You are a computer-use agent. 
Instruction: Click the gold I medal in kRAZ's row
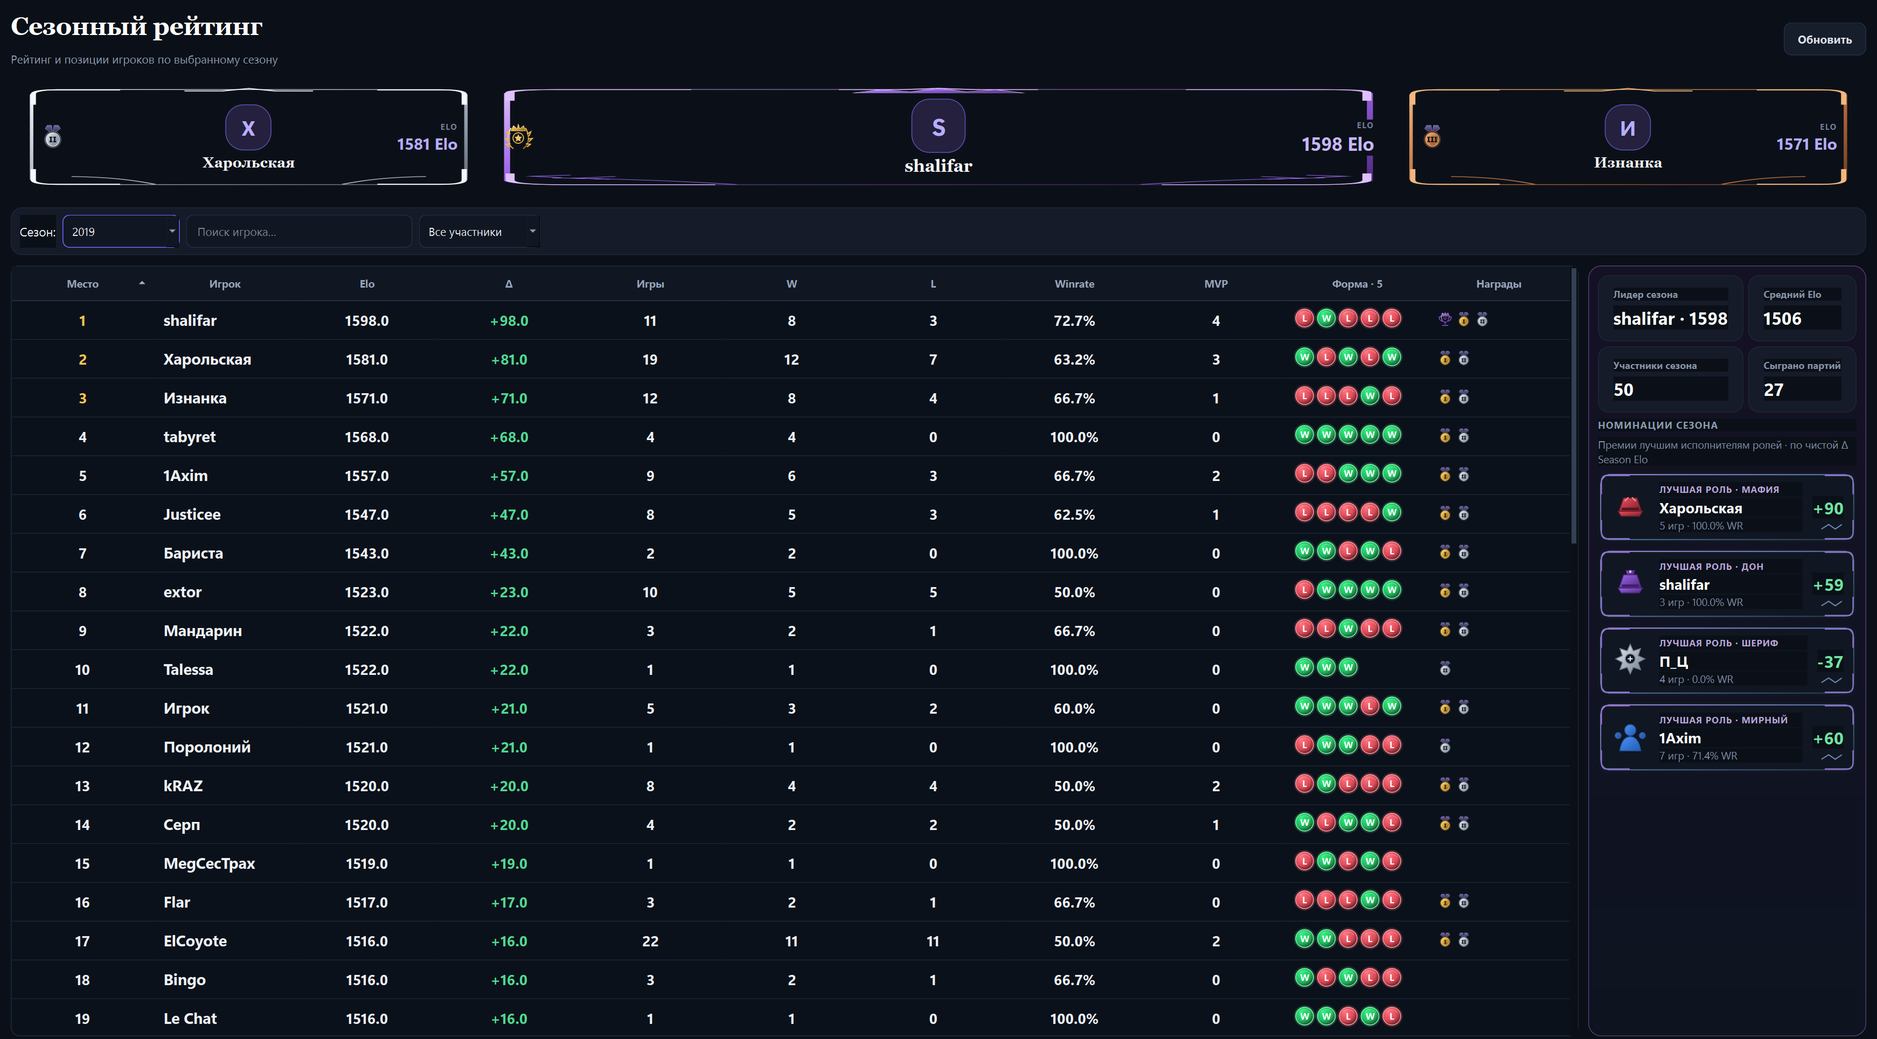[x=1445, y=785]
